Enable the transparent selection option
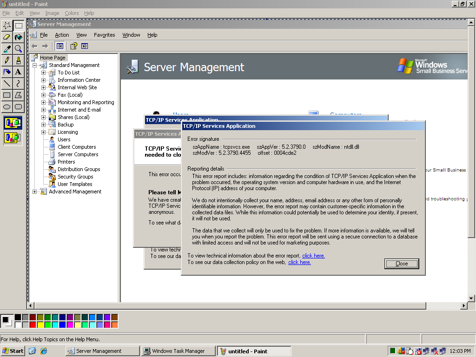The image size is (476, 357). click(x=13, y=138)
